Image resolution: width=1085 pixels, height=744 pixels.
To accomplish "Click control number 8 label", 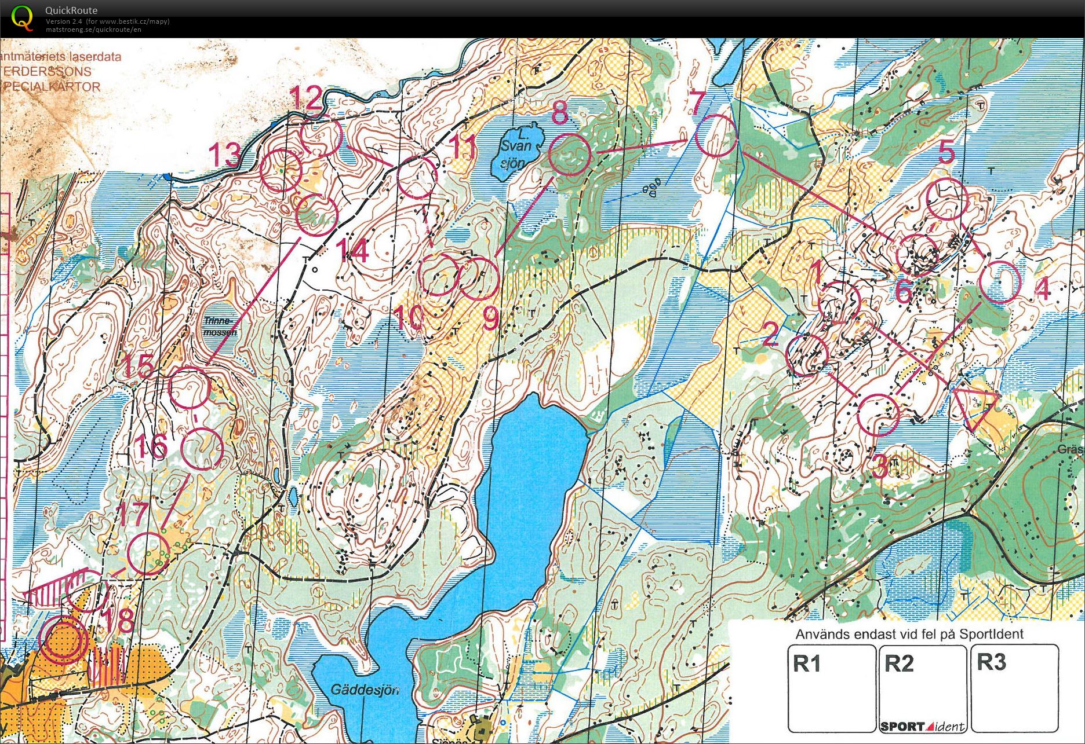I will coord(559,112).
